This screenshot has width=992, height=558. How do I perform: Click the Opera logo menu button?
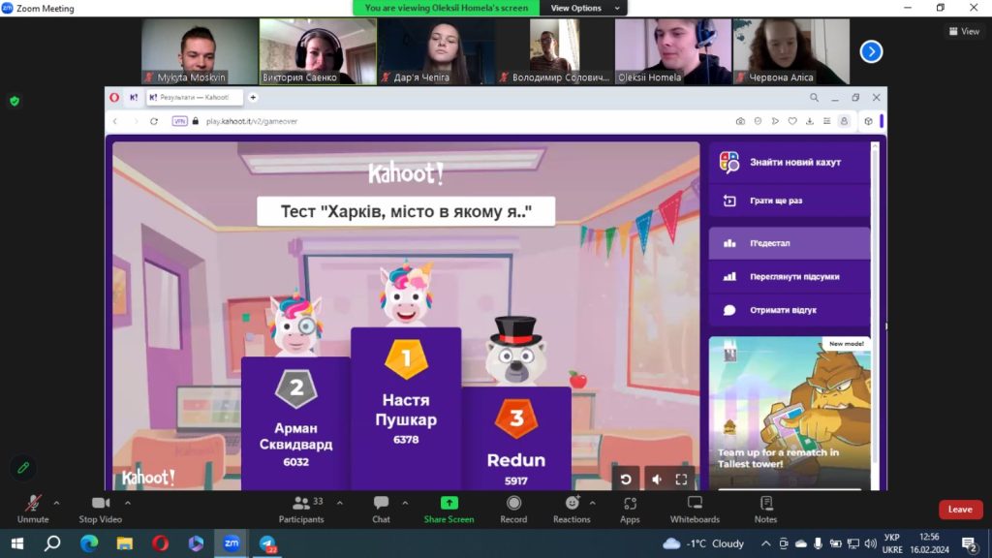114,98
